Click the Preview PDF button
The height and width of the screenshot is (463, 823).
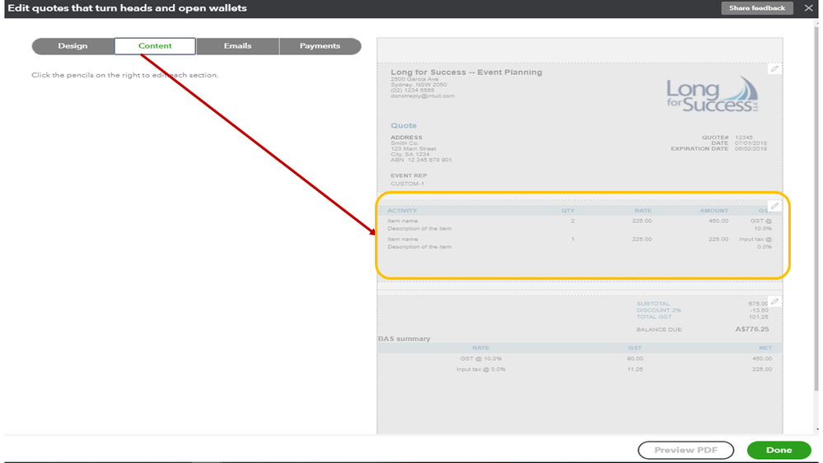[x=685, y=450]
